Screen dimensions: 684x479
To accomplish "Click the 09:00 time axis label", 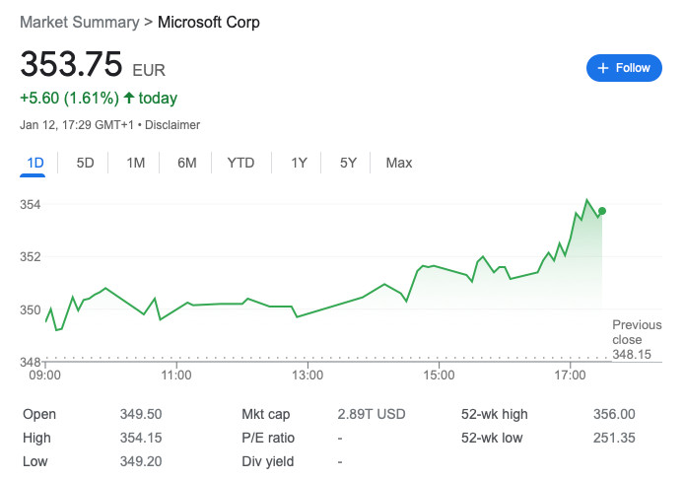I will (x=45, y=376).
